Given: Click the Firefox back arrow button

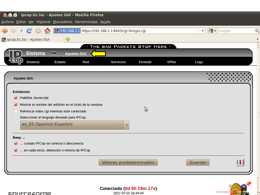Looking at the screenshot, I should click(5, 31).
